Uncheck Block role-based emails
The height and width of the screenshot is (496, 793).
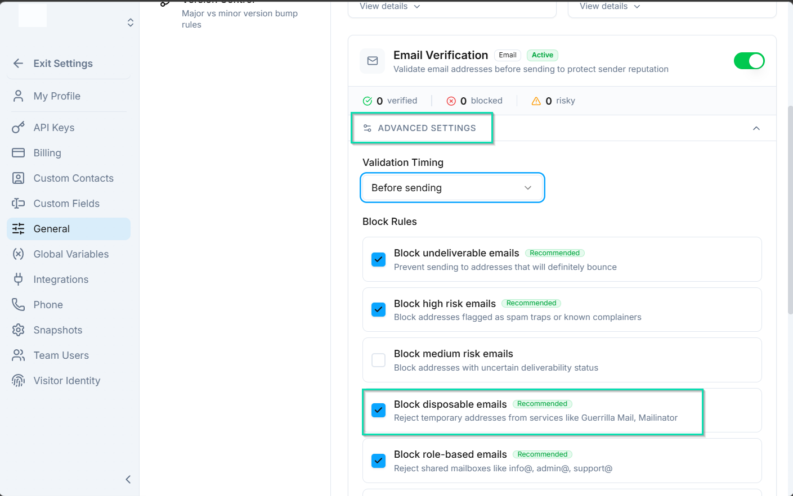click(379, 461)
